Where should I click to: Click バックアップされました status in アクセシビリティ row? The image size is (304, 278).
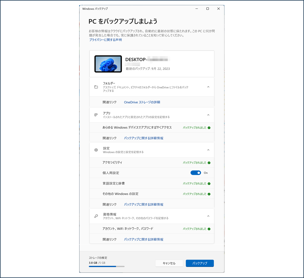(x=195, y=163)
